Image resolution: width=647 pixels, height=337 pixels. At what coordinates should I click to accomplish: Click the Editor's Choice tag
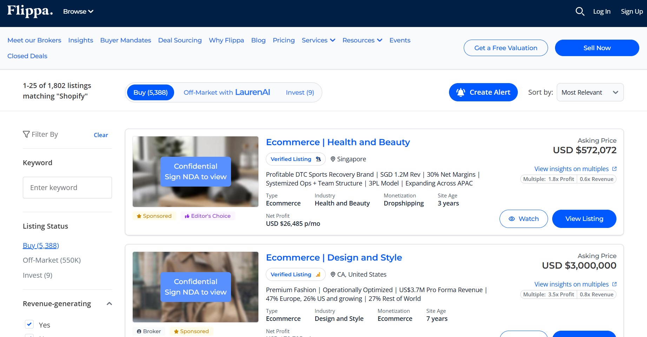[208, 216]
